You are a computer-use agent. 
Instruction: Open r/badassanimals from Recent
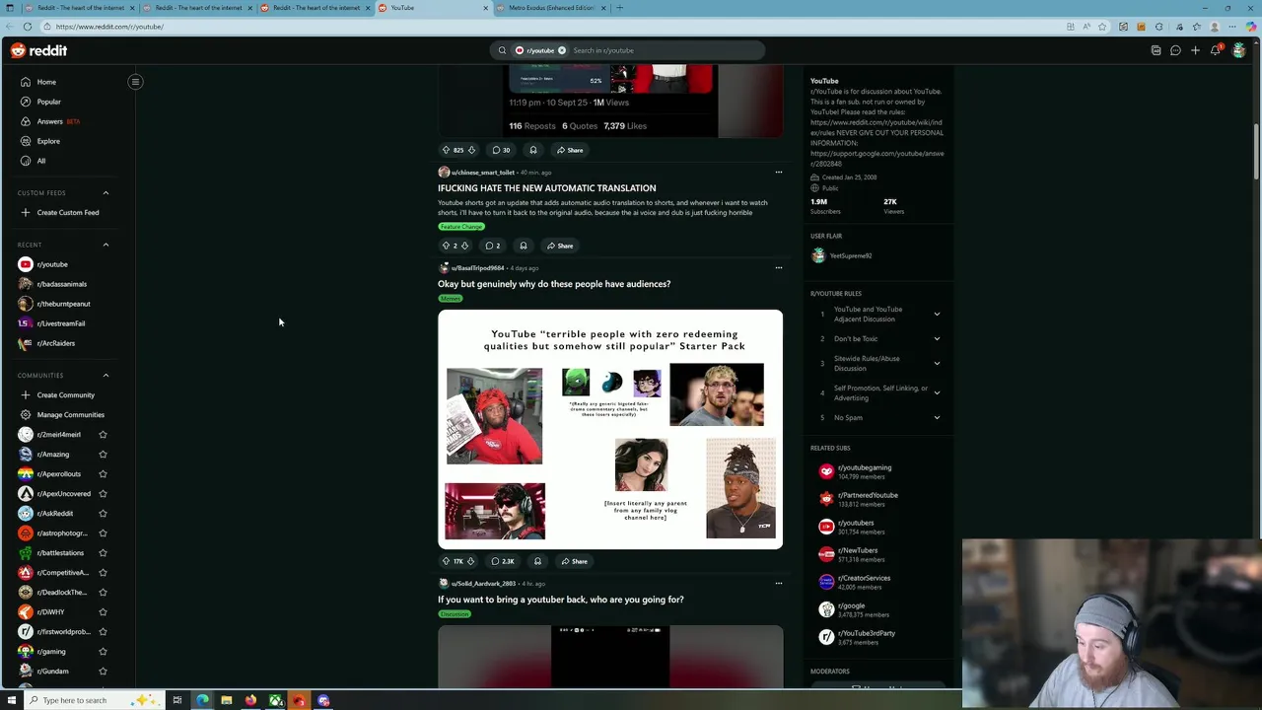point(64,284)
